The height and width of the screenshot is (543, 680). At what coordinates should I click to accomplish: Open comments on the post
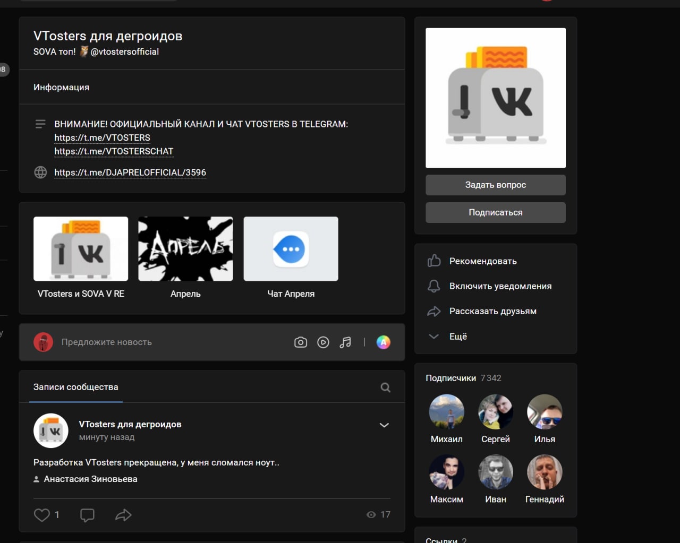point(87,515)
